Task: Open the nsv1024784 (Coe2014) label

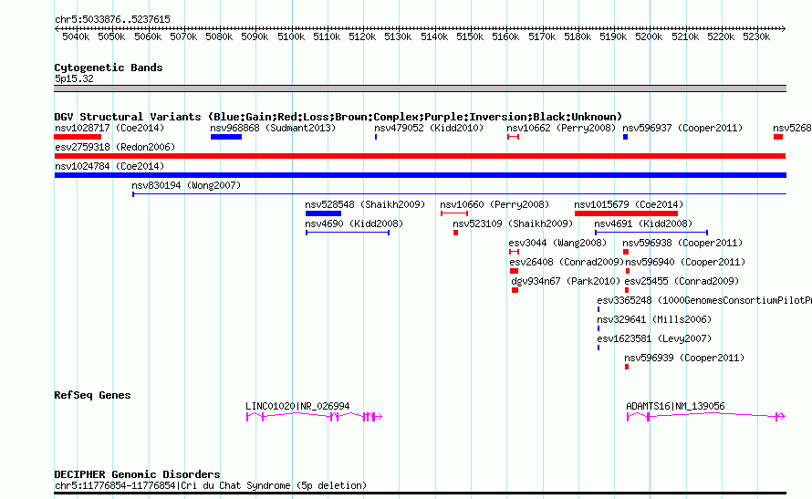Action: (109, 166)
